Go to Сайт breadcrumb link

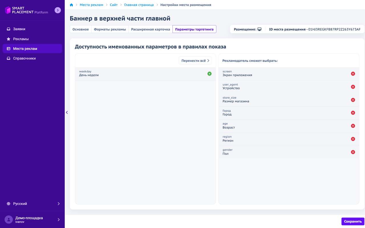coord(114,5)
